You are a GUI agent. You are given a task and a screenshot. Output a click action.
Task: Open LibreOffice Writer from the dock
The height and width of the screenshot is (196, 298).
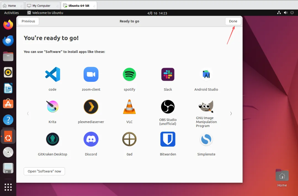pyautogui.click(x=8, y=88)
